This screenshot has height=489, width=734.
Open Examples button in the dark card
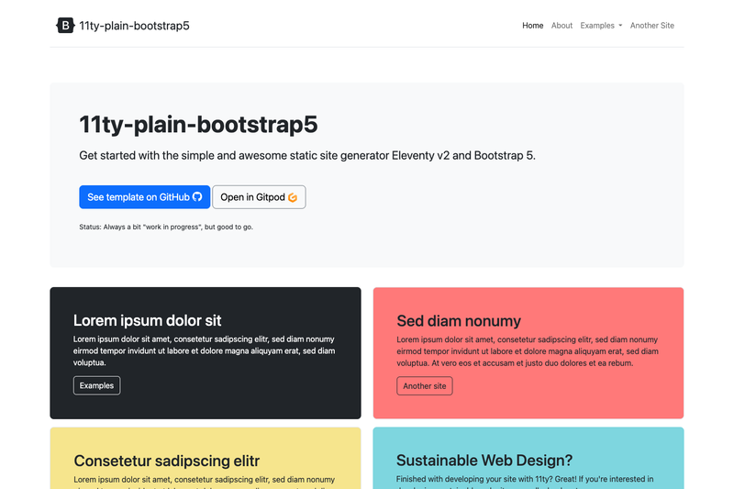click(x=97, y=385)
